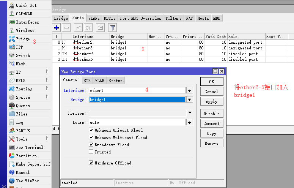Viewport: 294px width, 188px height.
Task: Toggle Unknown Multicast Flood checkbox
Action: click(x=91, y=137)
